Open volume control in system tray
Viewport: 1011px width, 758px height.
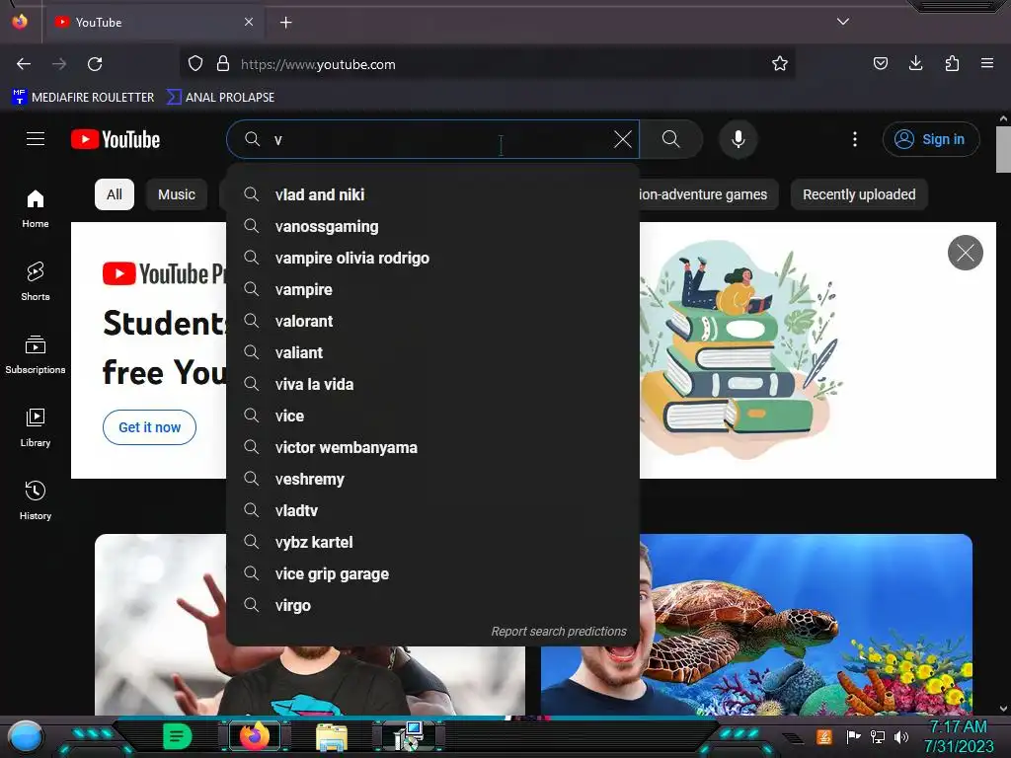pyautogui.click(x=901, y=736)
